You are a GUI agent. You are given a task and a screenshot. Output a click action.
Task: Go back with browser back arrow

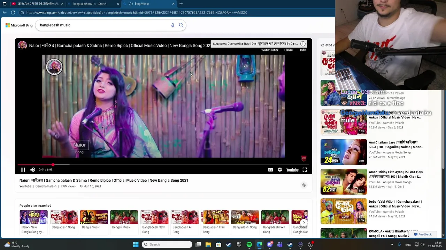(x=4, y=12)
